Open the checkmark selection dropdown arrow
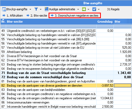The width and height of the screenshot is (132, 109). click(99, 9)
